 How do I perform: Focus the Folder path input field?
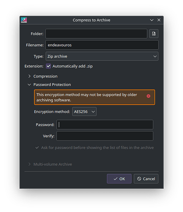[x=96, y=33]
